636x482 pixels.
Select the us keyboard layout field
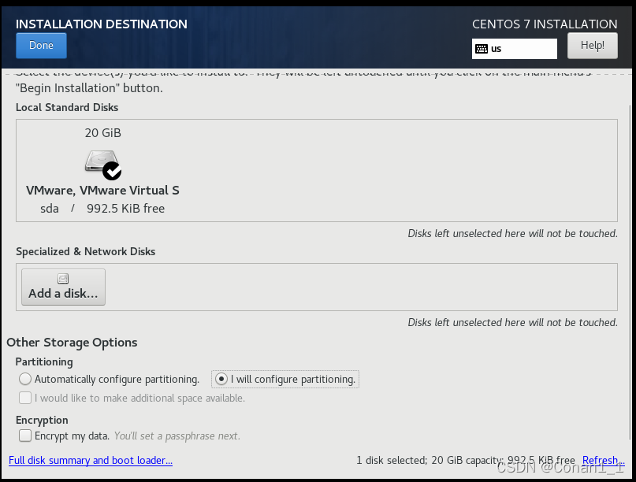coord(515,49)
